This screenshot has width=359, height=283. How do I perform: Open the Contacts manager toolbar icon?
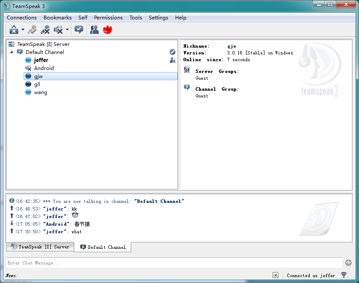coord(94,30)
